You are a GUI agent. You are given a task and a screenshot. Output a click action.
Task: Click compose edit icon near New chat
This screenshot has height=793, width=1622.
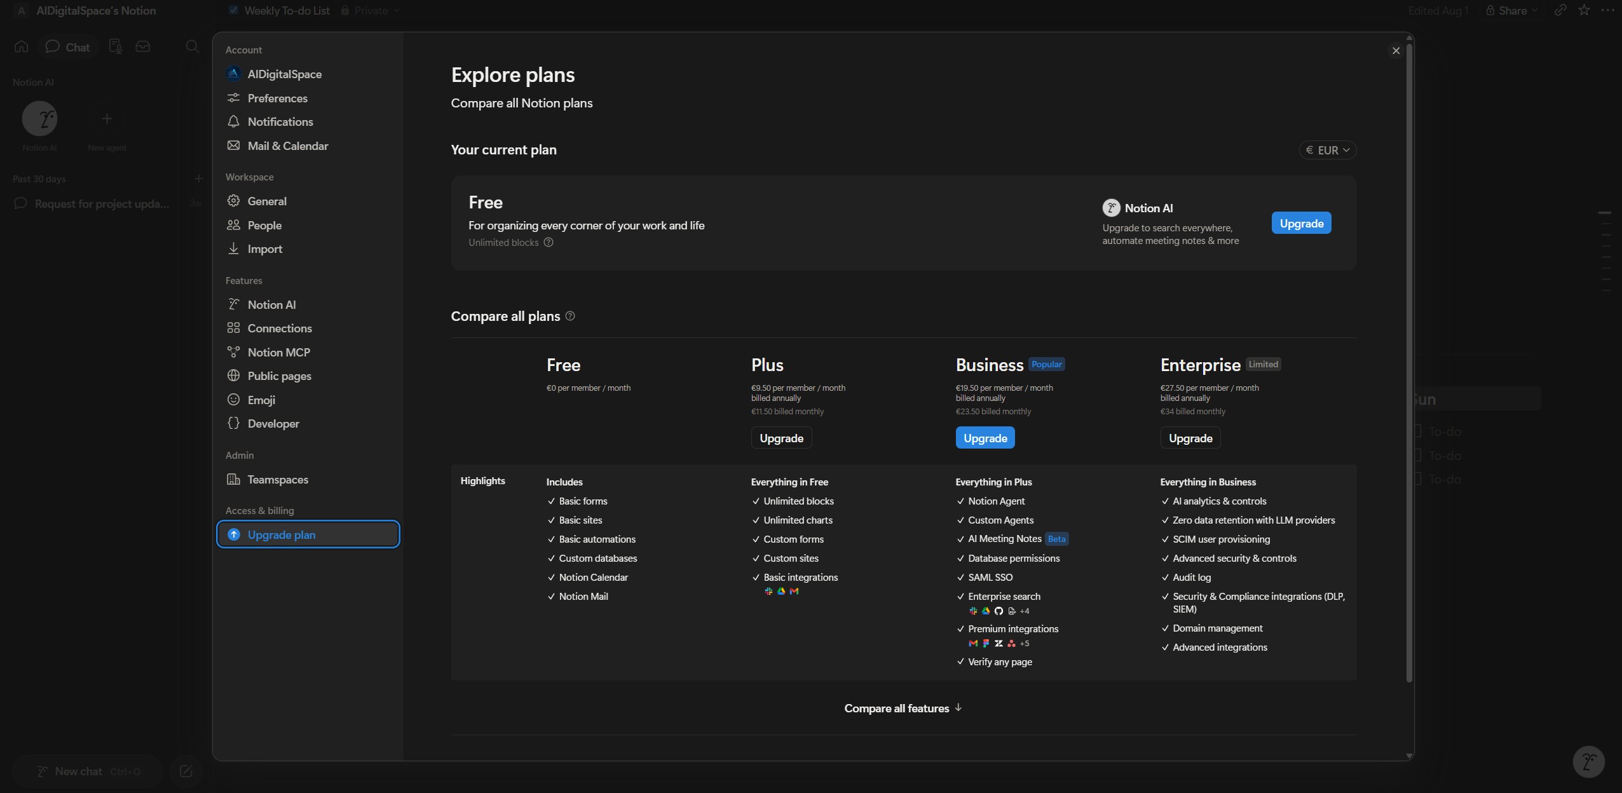(186, 771)
